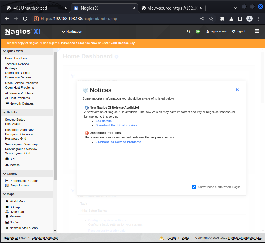
Task: Open NagVis in sidebar
Action: tap(12, 222)
